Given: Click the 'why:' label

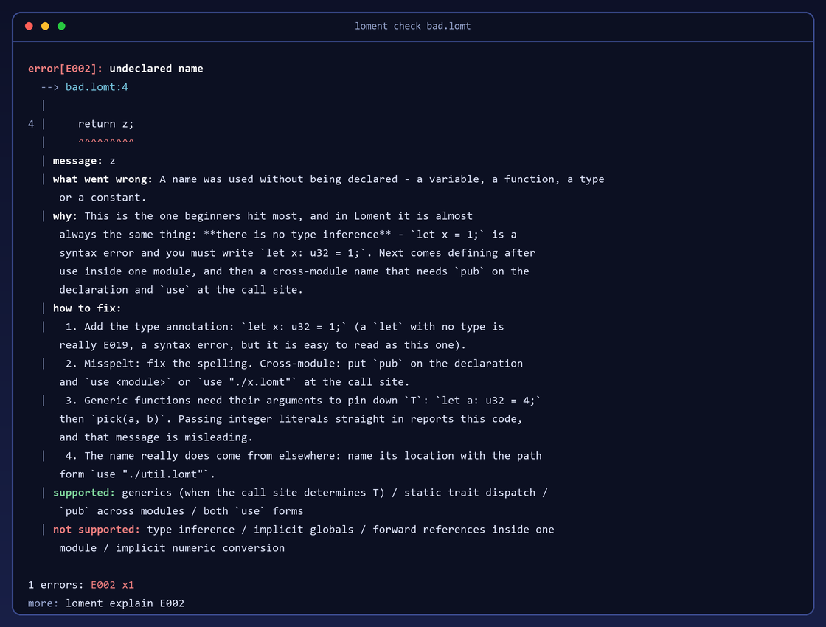Looking at the screenshot, I should (65, 216).
